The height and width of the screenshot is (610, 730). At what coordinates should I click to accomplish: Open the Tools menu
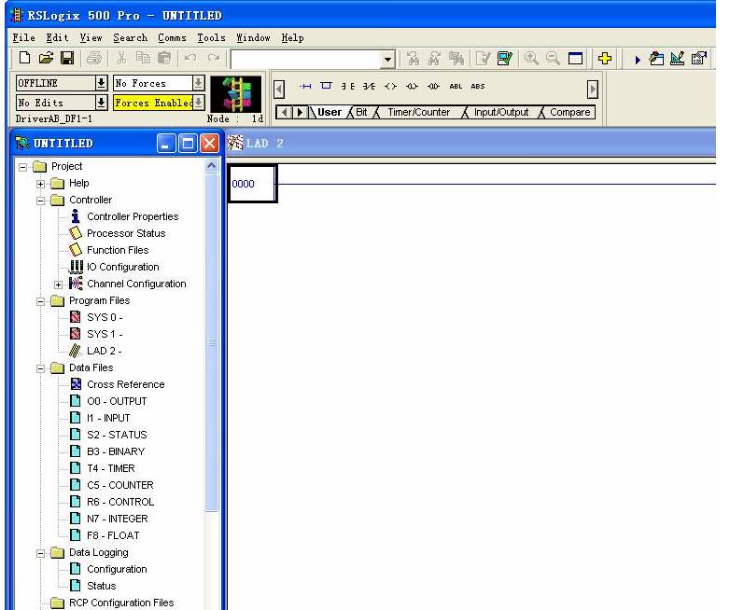pos(211,37)
